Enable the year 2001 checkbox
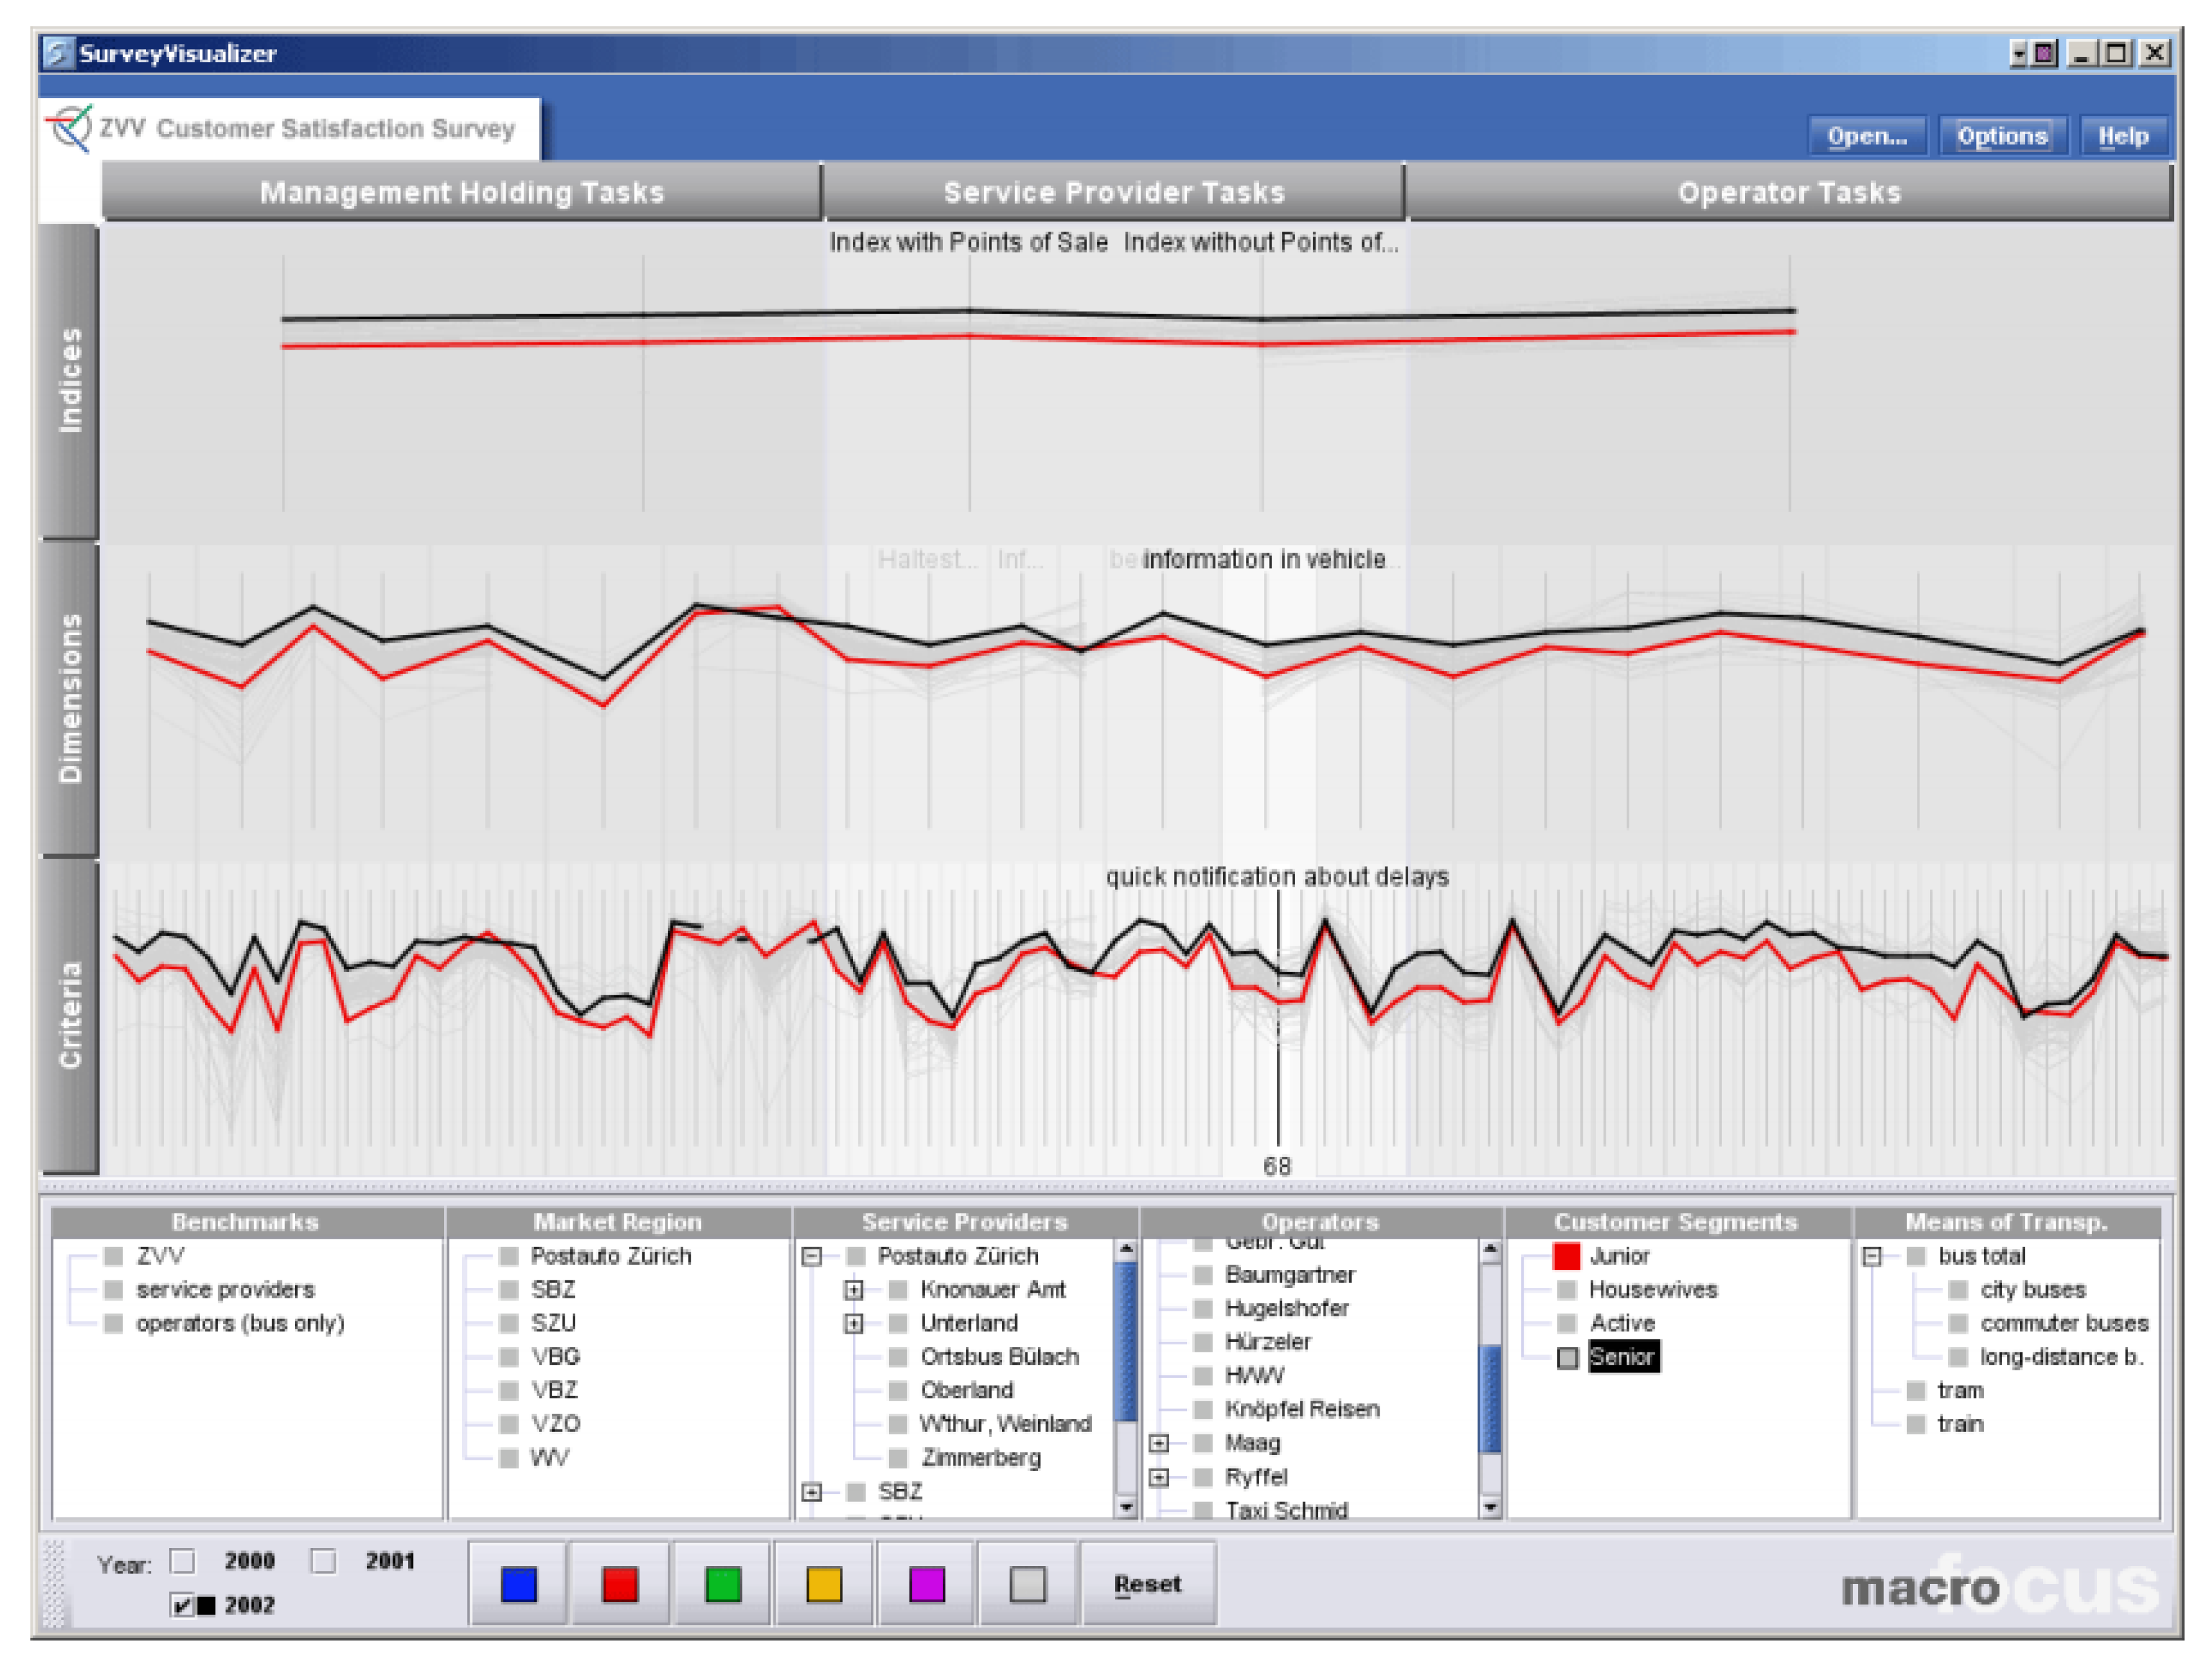The image size is (2212, 1661). pyautogui.click(x=323, y=1560)
